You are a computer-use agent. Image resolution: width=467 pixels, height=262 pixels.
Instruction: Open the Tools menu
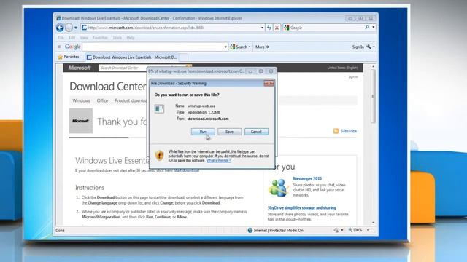pos(117,38)
